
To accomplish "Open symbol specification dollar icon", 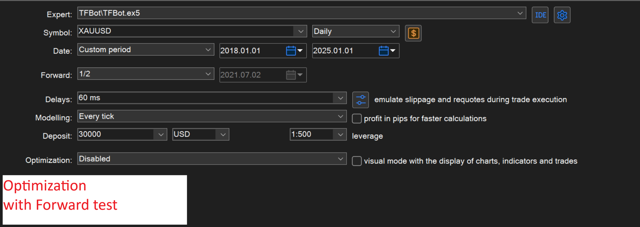I will (x=413, y=33).
